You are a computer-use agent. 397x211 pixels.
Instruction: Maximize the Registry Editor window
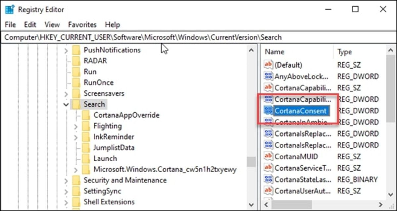click(x=355, y=9)
